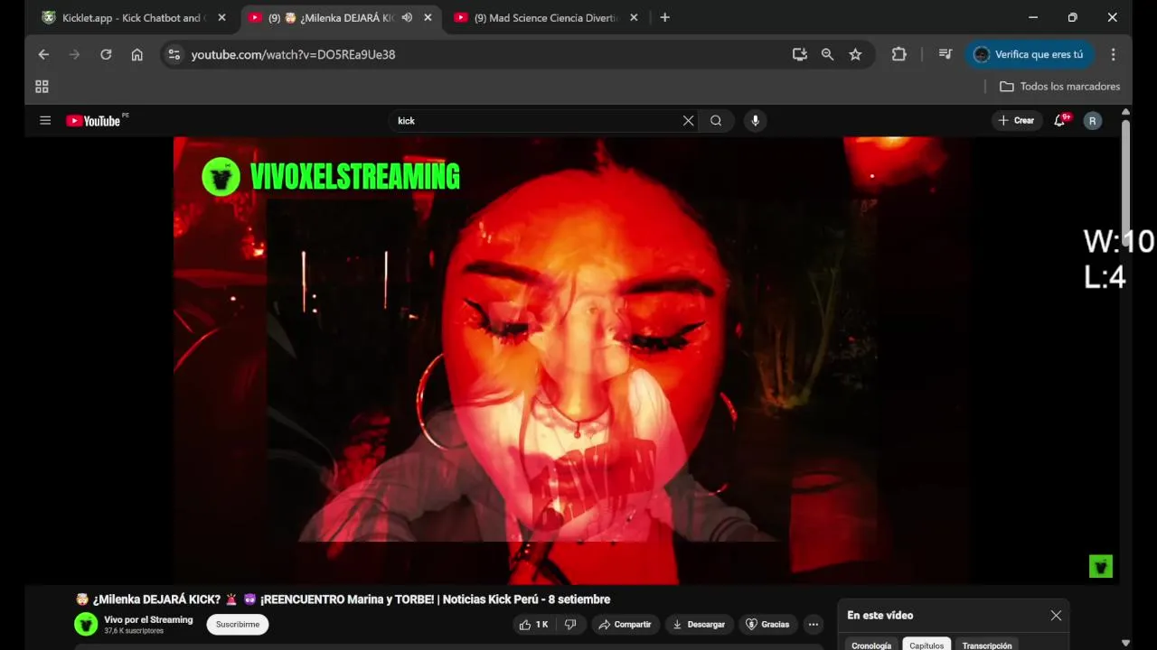Open 'Todos los marcadores' folder
This screenshot has height=650, width=1157.
pos(1059,87)
